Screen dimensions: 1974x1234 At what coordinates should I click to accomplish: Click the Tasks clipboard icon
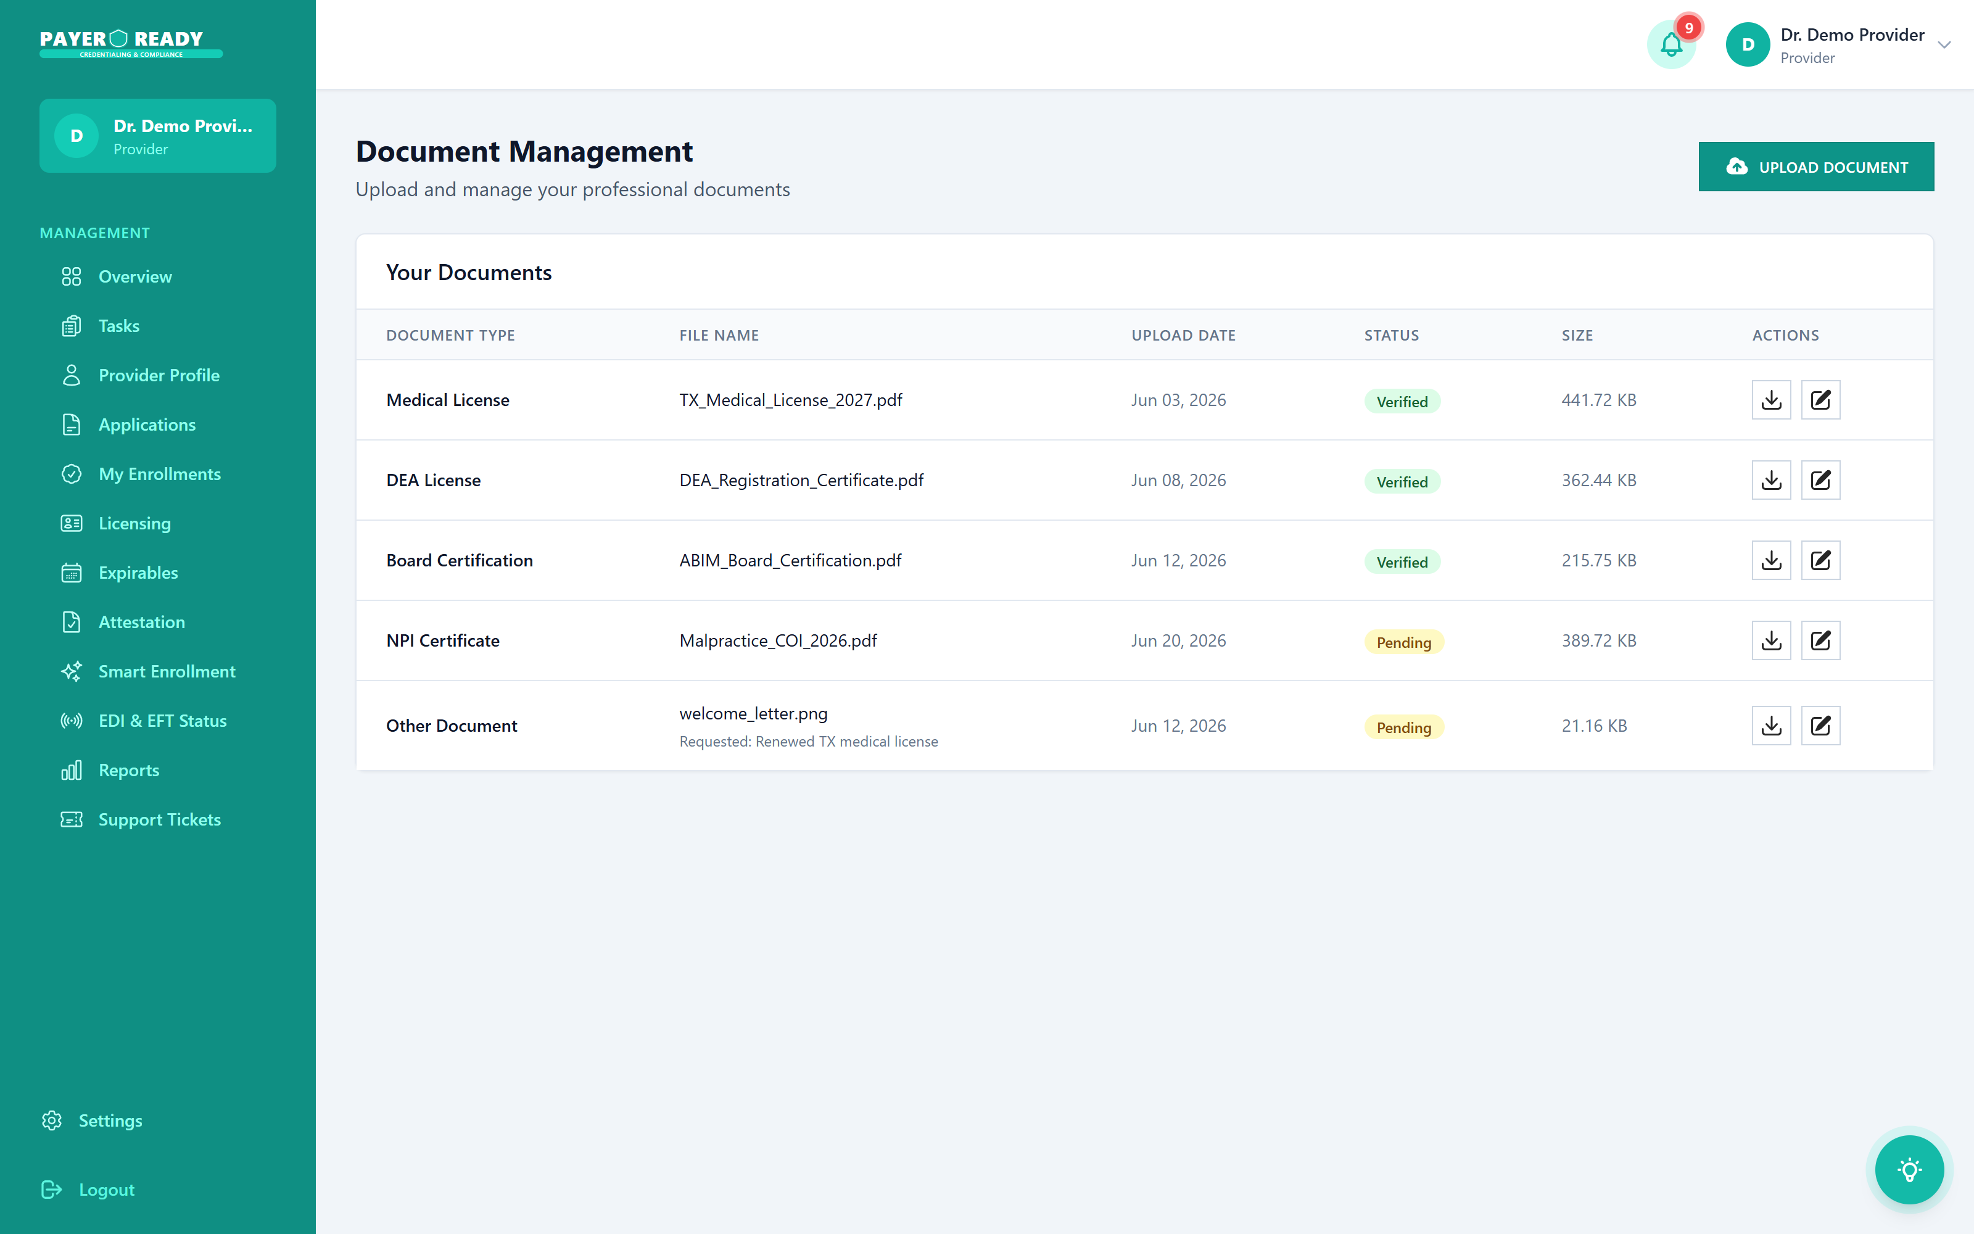tap(72, 326)
